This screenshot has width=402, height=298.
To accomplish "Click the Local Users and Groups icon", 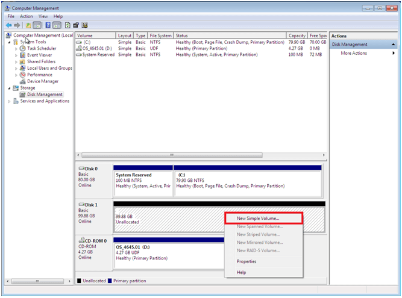I will tap(22, 68).
